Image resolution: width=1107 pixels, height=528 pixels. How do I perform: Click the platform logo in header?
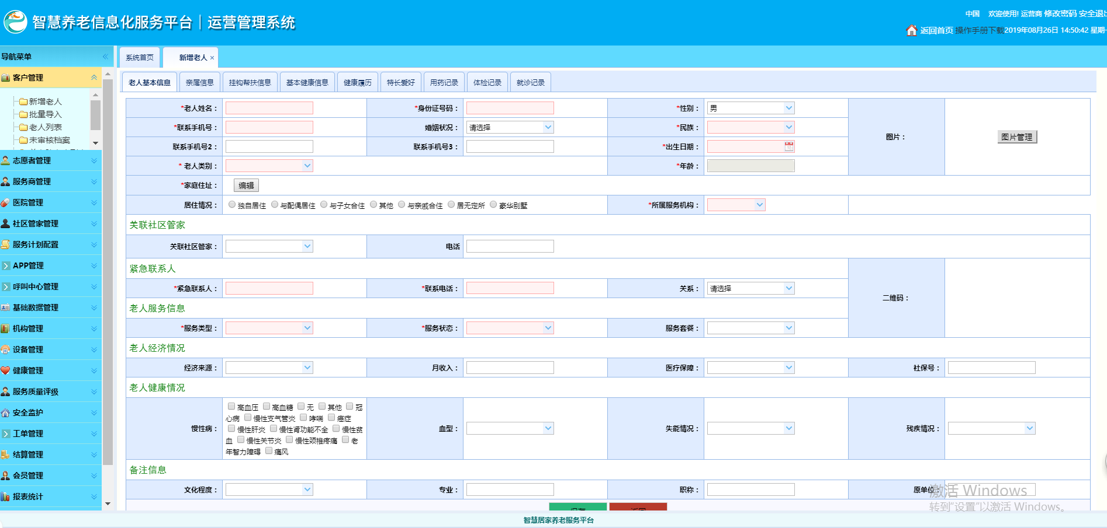[16, 22]
